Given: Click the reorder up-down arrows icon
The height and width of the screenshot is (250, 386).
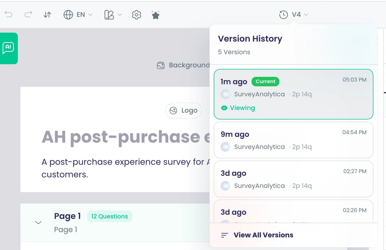Looking at the screenshot, I should (47, 15).
